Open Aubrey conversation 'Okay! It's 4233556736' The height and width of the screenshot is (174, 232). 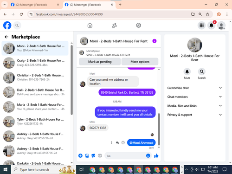pos(35,151)
